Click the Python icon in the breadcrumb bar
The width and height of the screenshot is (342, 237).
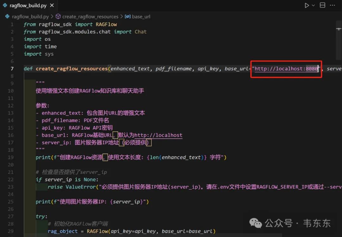[x=7, y=16]
